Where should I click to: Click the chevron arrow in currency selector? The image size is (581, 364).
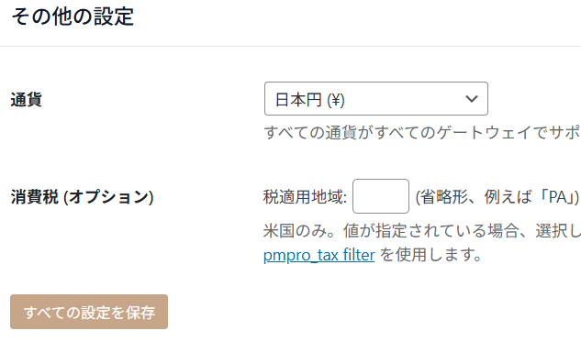coord(472,99)
